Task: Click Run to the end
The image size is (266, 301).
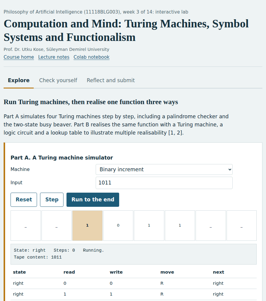Action: [93, 200]
